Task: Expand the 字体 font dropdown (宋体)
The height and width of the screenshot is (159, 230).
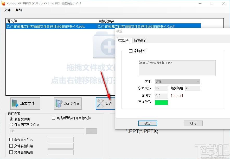Action: pyautogui.click(x=177, y=82)
